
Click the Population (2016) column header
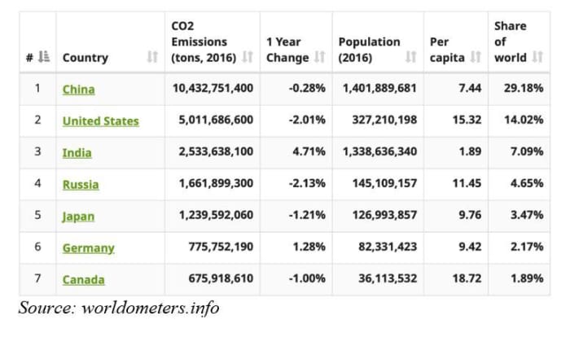coord(369,49)
